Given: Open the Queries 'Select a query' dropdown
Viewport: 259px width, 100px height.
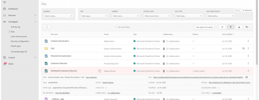Looking at the screenshot, I should tap(58, 16).
